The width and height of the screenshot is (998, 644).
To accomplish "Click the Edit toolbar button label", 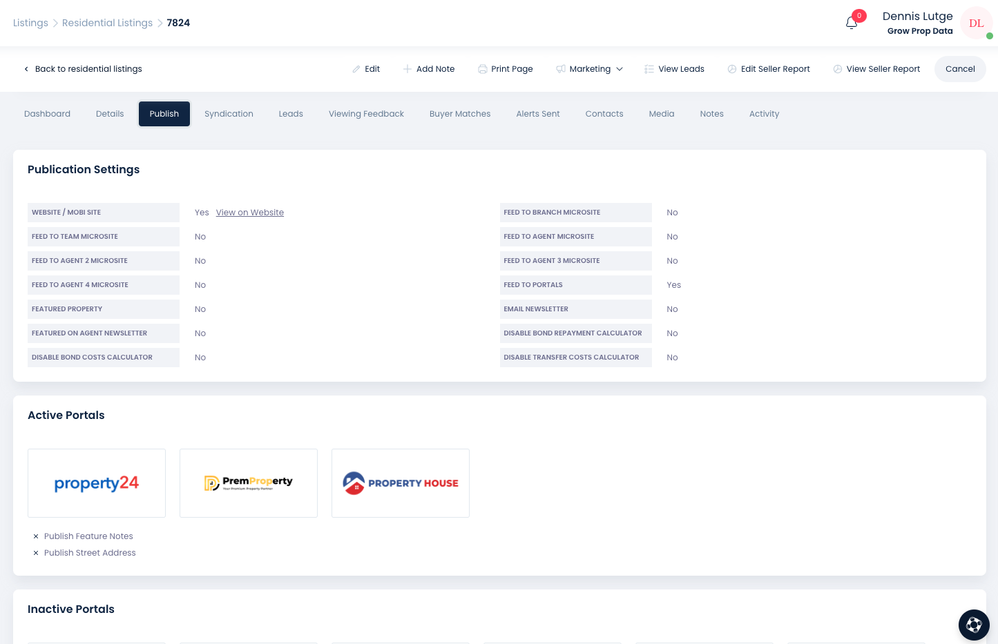I will pyautogui.click(x=372, y=69).
